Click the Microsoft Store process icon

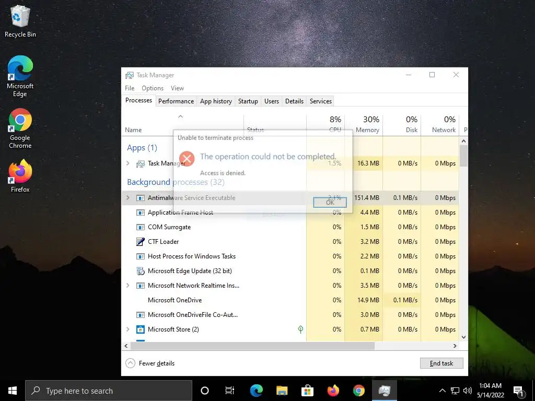[x=140, y=329]
